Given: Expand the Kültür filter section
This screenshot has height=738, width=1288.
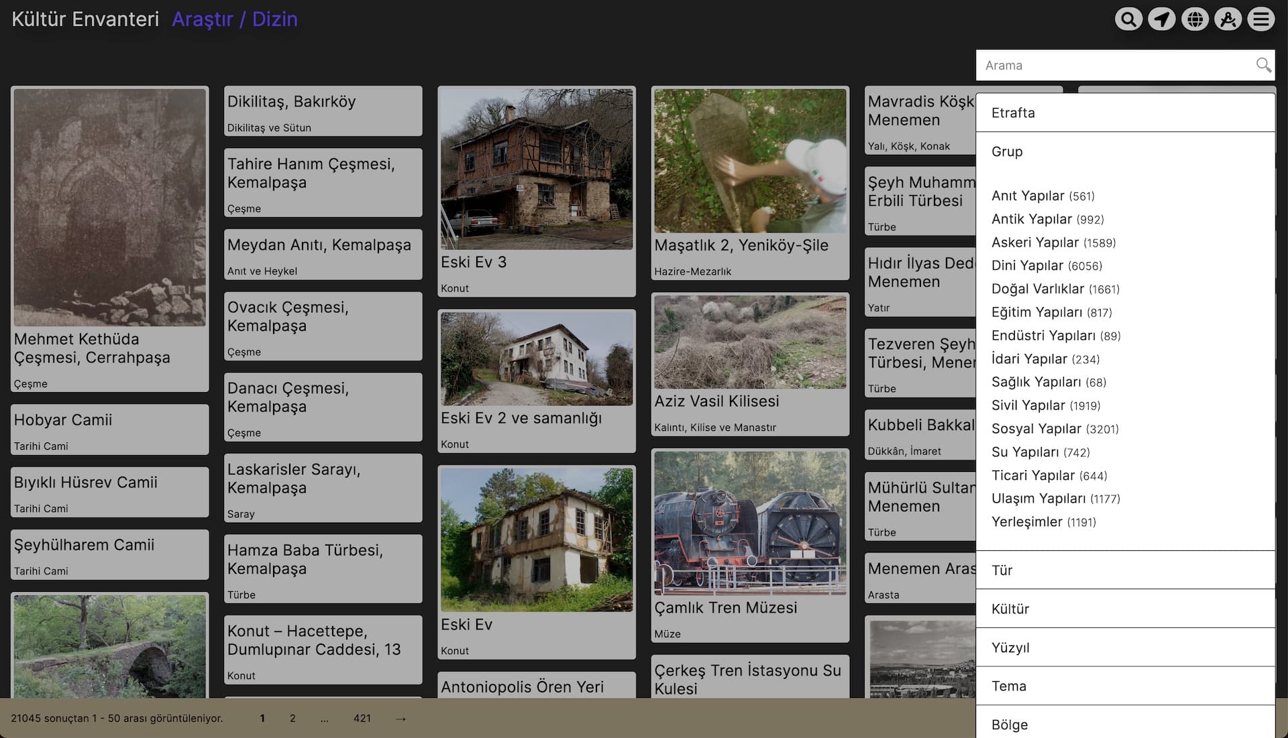Looking at the screenshot, I should coord(1125,609).
